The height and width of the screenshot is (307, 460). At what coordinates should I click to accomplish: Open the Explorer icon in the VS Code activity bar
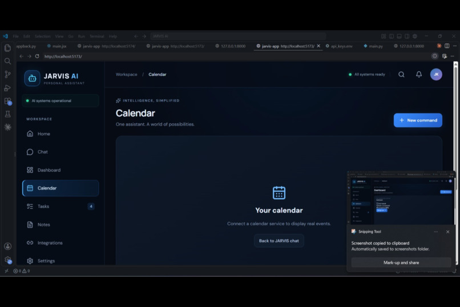coord(7,48)
